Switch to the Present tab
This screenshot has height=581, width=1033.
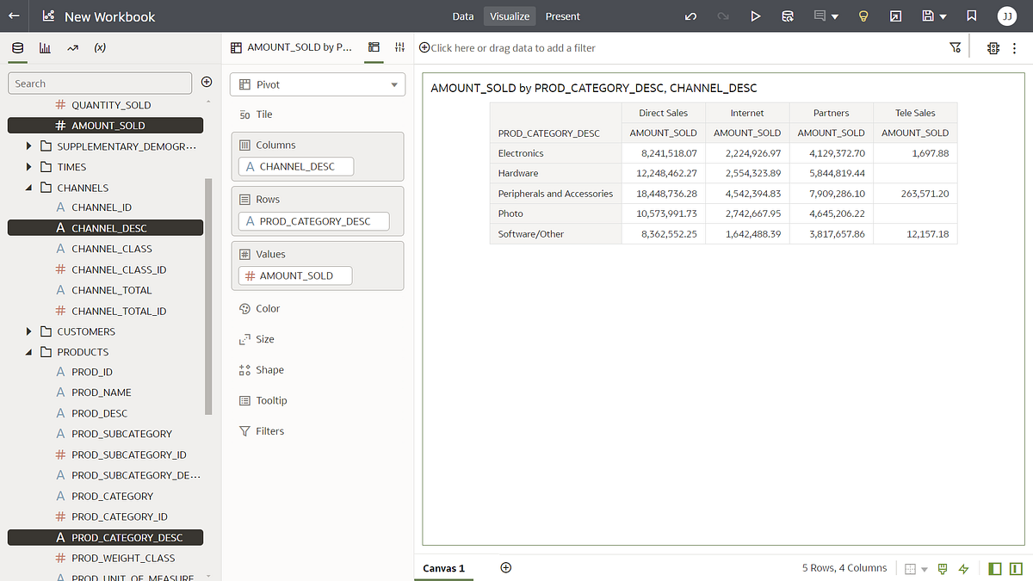pyautogui.click(x=562, y=15)
